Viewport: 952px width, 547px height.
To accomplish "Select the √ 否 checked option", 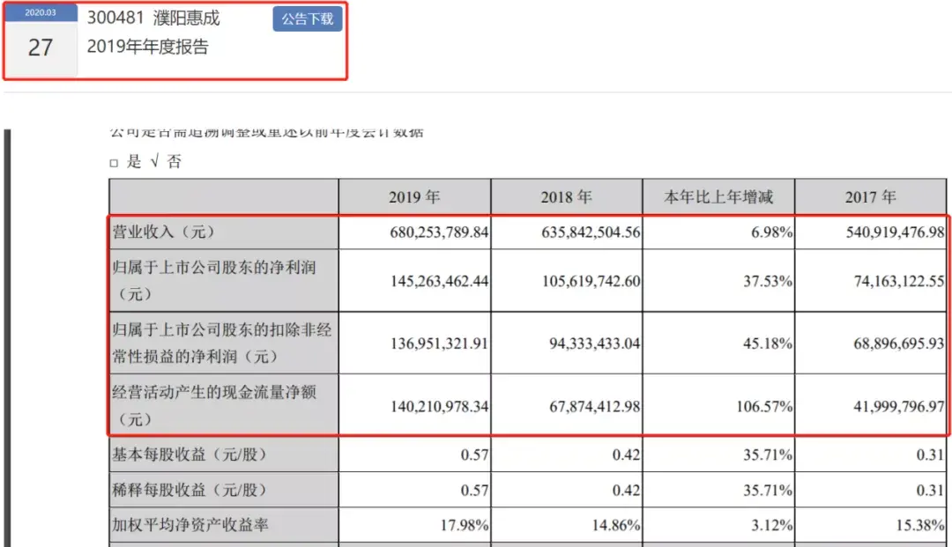I will point(166,161).
